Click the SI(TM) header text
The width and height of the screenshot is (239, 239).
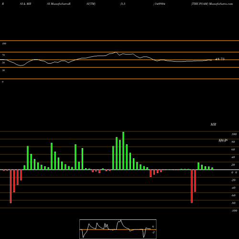[91, 4]
